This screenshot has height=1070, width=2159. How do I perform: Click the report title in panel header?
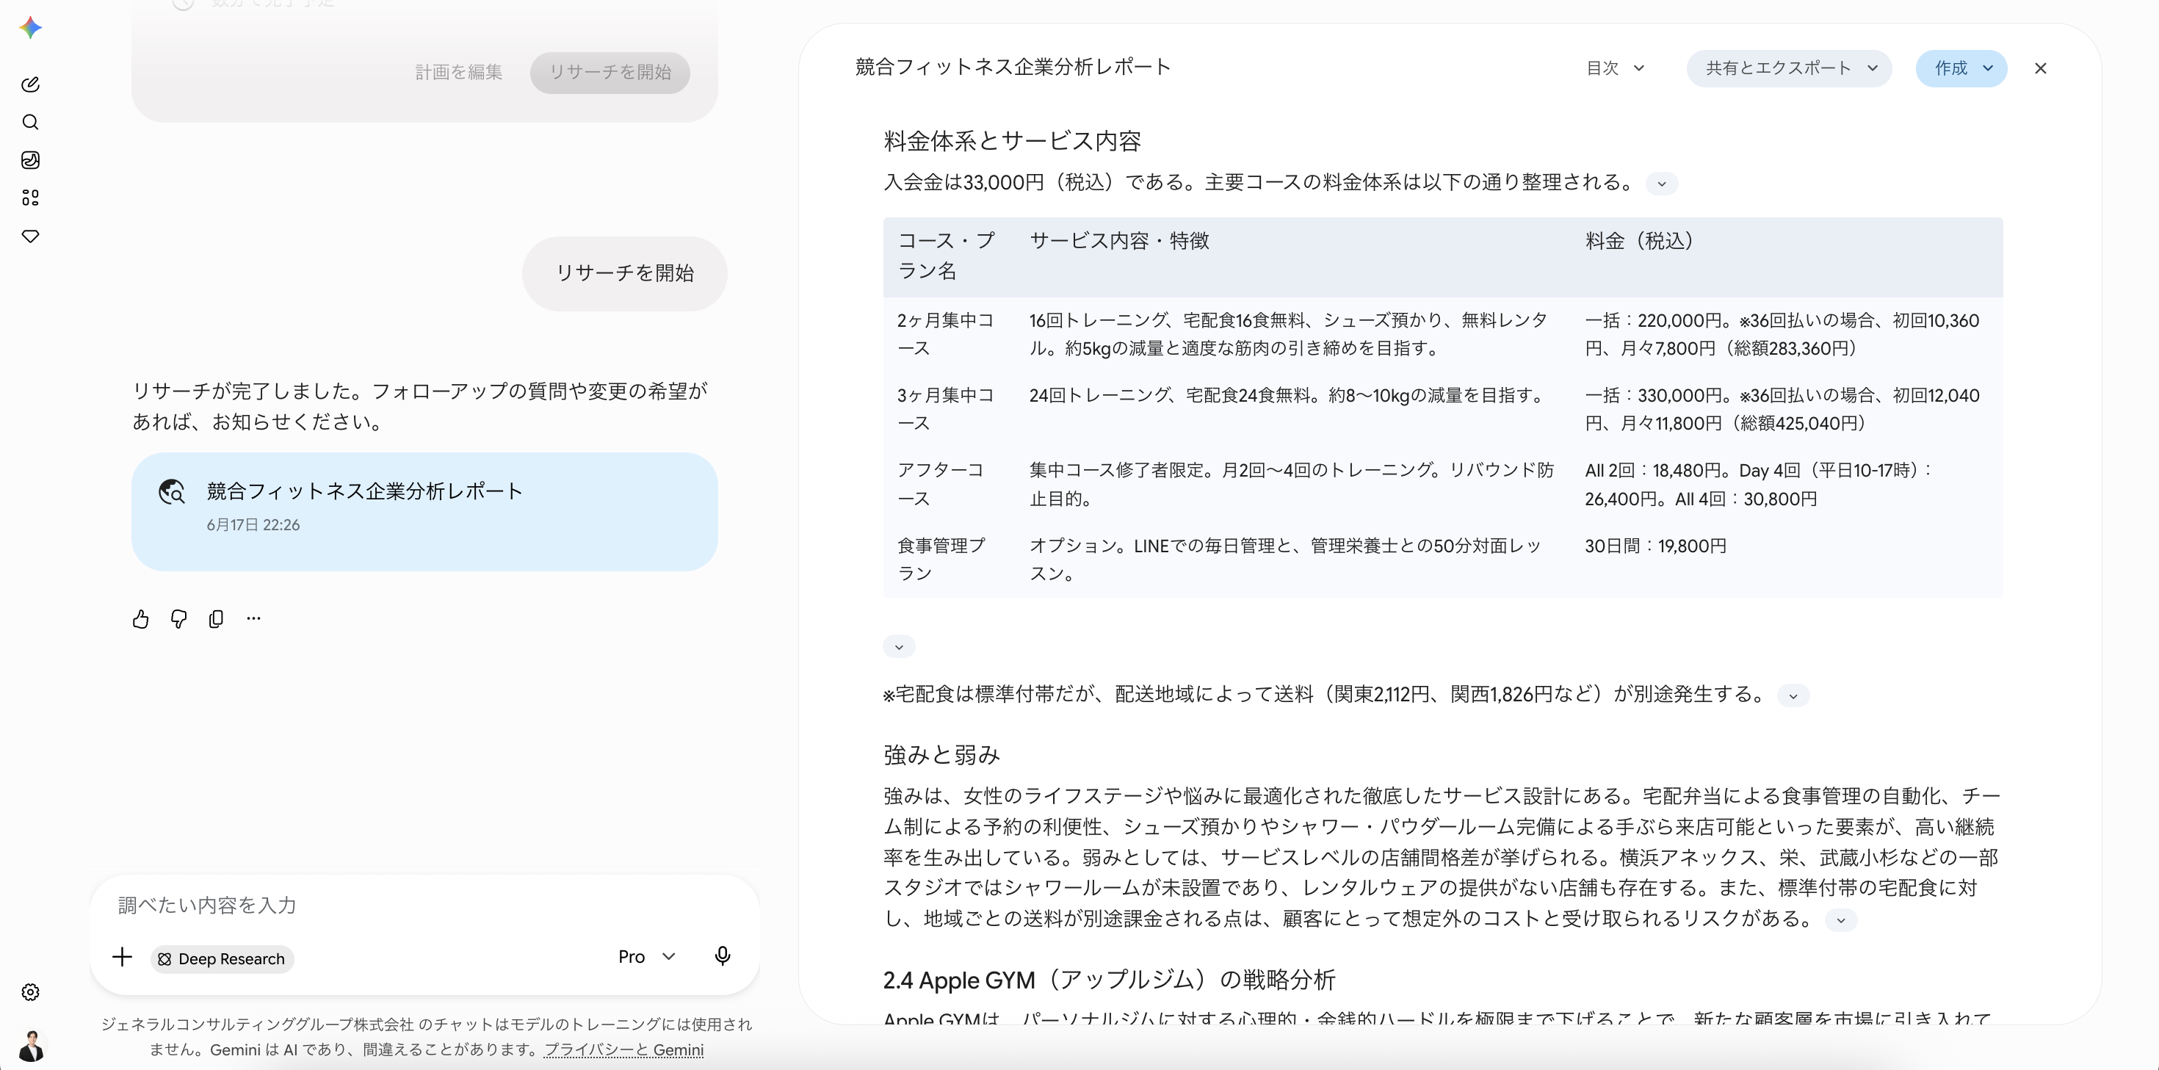coord(1013,67)
